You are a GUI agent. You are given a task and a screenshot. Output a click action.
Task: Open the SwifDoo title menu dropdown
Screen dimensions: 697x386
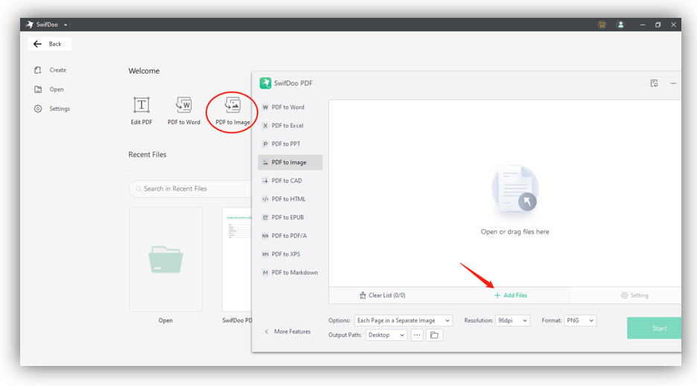tap(66, 25)
